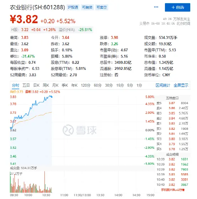Click the tallest volume bar near 10:30
Screen dimensions: 197x199
[44, 182]
